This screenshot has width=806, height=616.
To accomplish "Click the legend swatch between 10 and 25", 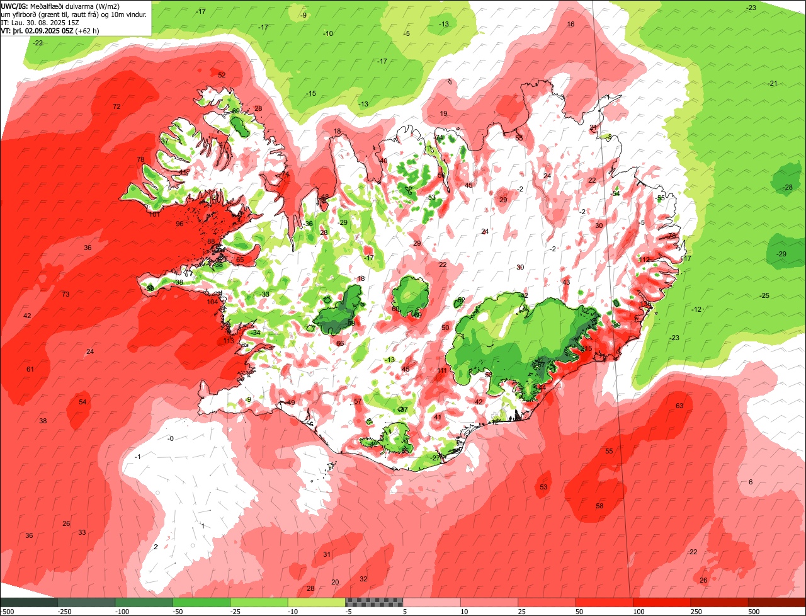I will click(489, 602).
